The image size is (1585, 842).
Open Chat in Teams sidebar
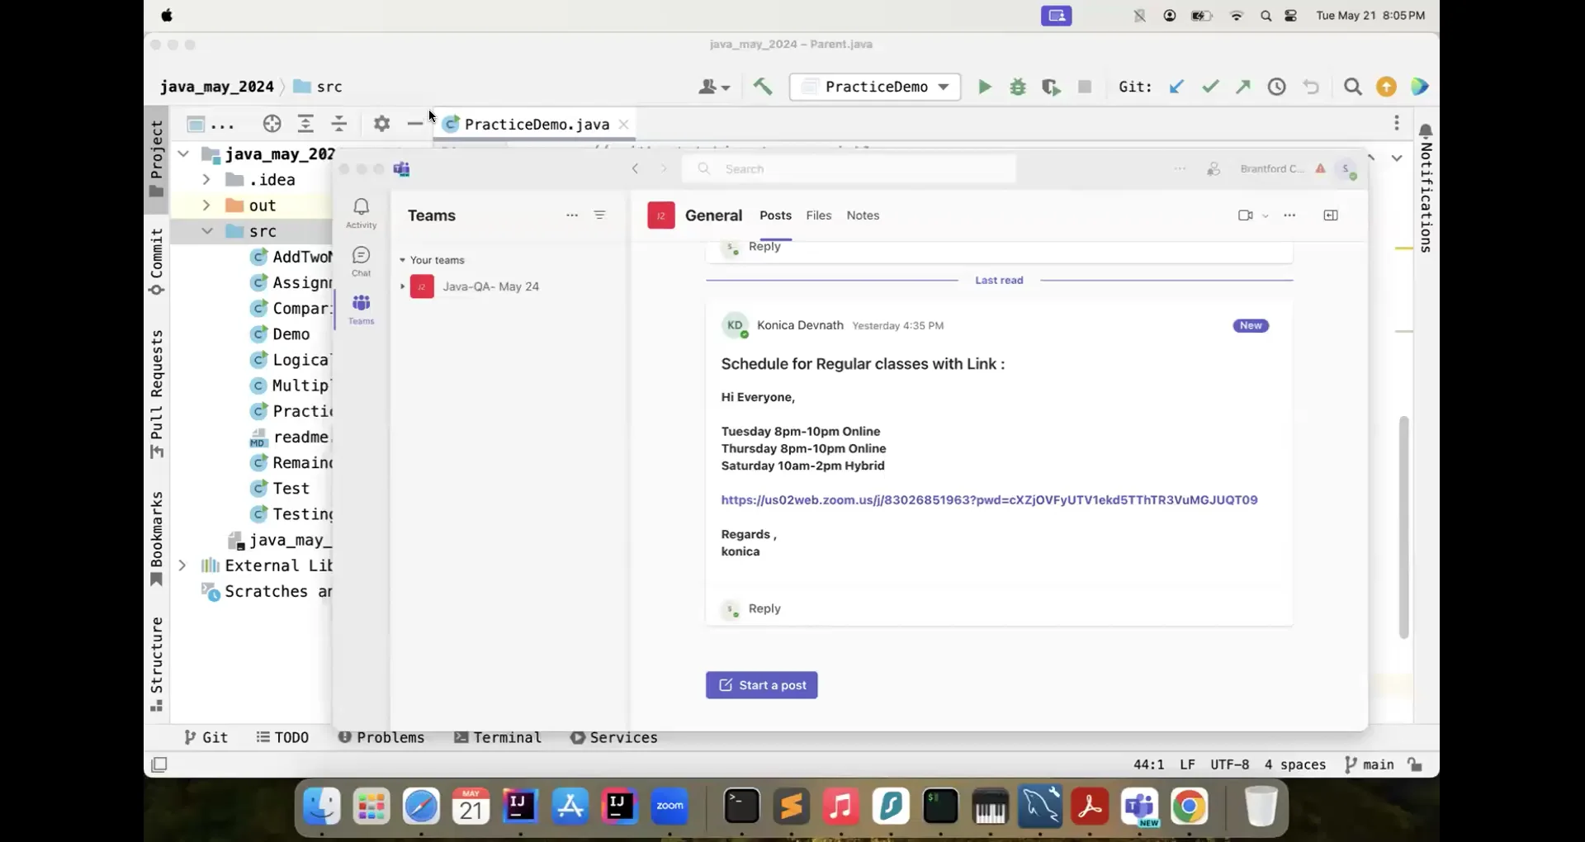pos(361,261)
